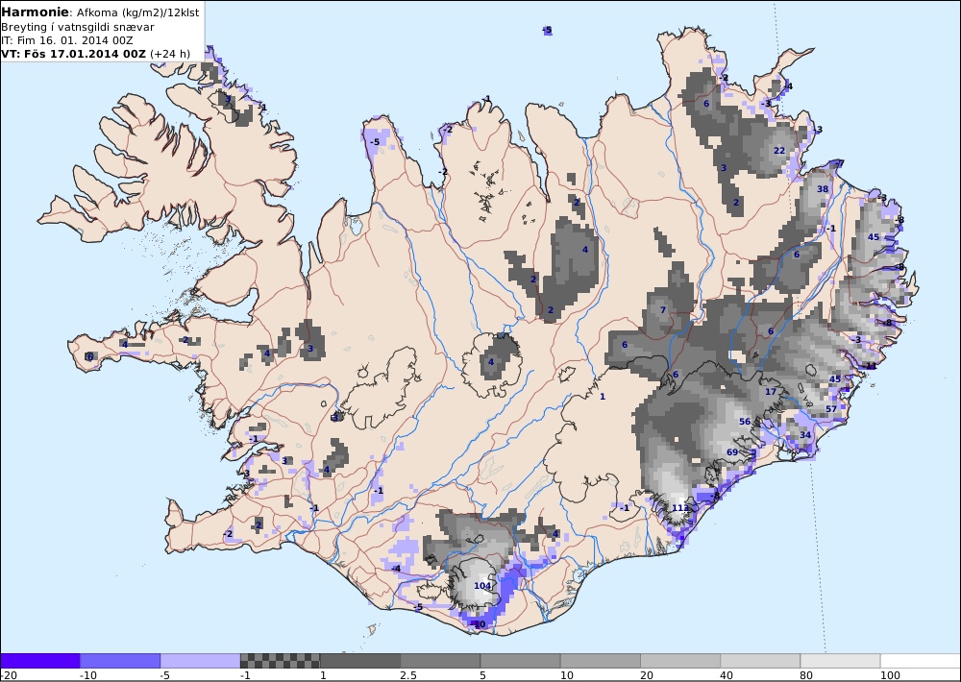Viewport: 961px width, 682px height.
Task: Click the gray 2.5 to 5 legend swatch
Action: [x=440, y=661]
